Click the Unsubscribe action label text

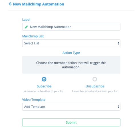tap(95, 86)
